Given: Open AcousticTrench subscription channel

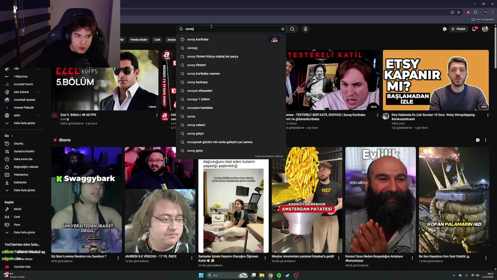Looking at the screenshot, I should [x=23, y=84].
